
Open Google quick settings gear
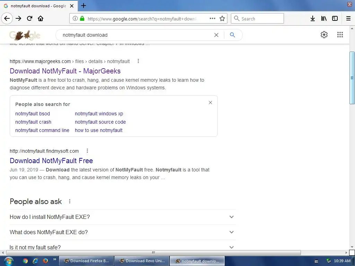click(x=324, y=35)
